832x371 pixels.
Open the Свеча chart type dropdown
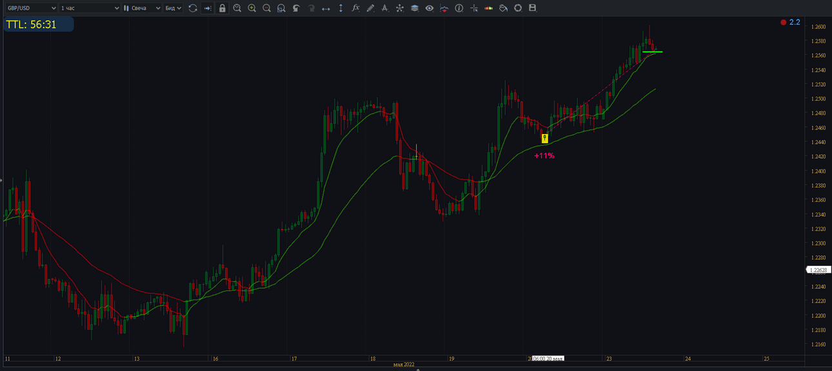tap(142, 8)
